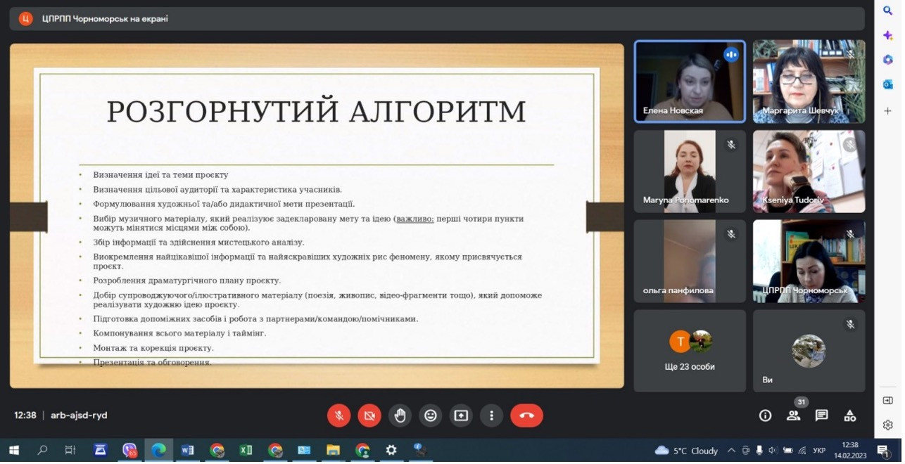Viewport: 905px width, 464px height.
Task: Open Outlook sidebar icon
Action: (888, 84)
